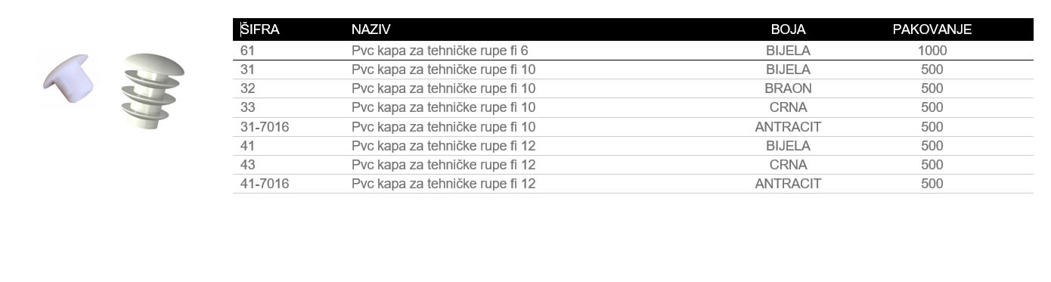This screenshot has height=282, width=1051.
Task: Click fi 12 name in row 41
Action: [x=444, y=146]
